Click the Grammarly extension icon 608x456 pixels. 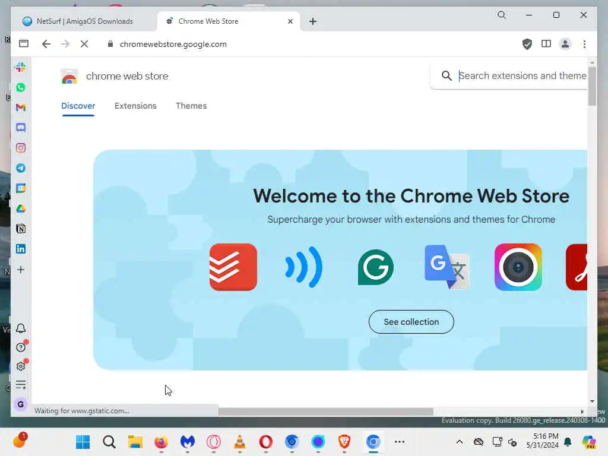[x=375, y=267]
